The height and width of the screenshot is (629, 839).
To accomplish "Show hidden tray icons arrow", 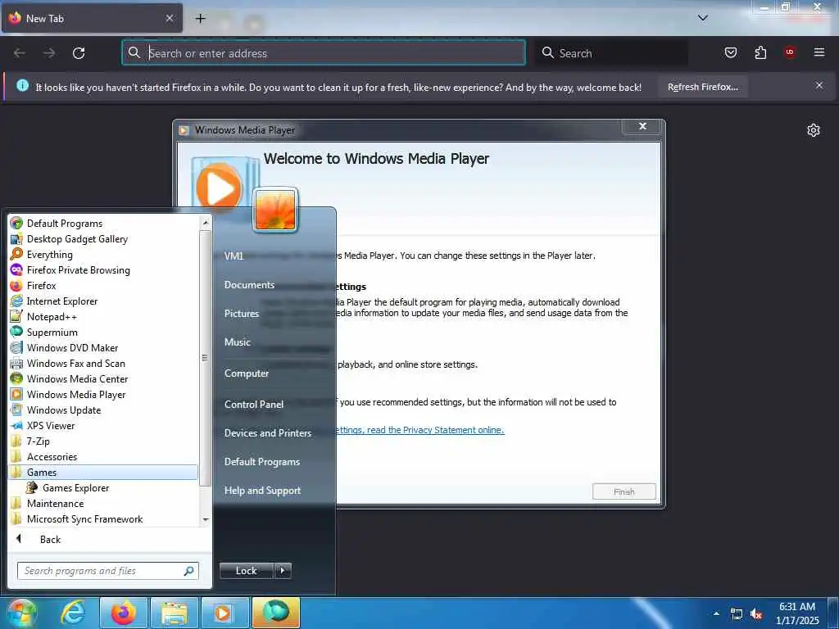I will click(x=716, y=613).
